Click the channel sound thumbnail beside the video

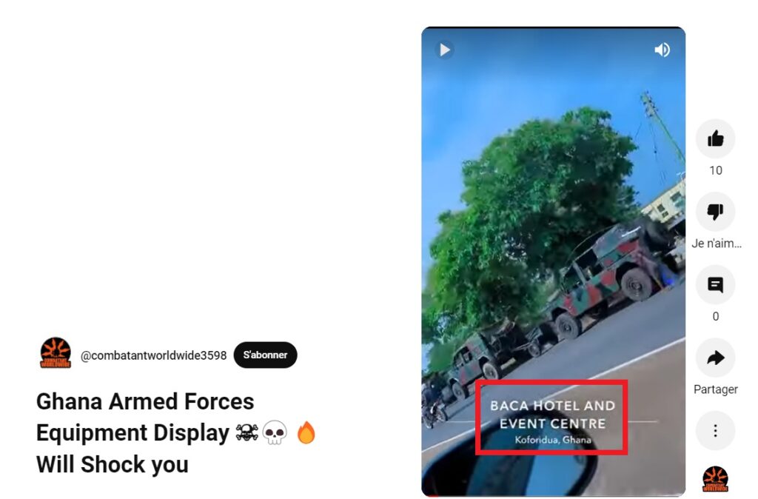pyautogui.click(x=716, y=479)
